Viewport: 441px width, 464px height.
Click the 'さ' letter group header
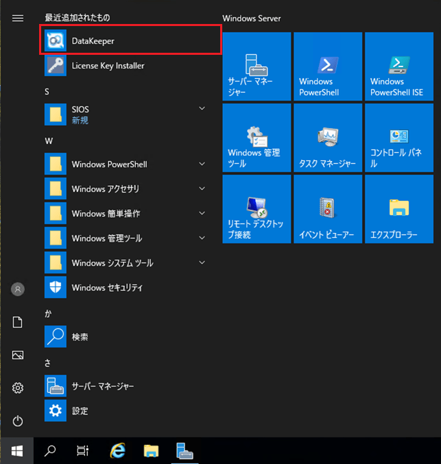click(x=48, y=363)
